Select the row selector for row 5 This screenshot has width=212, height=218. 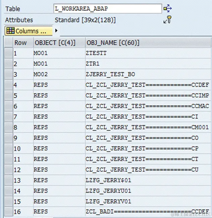pos(9,96)
